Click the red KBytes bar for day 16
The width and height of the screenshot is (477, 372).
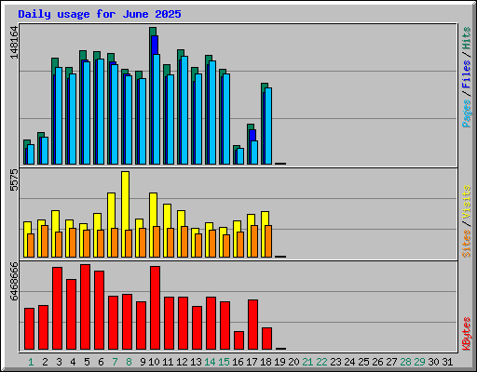238,340
